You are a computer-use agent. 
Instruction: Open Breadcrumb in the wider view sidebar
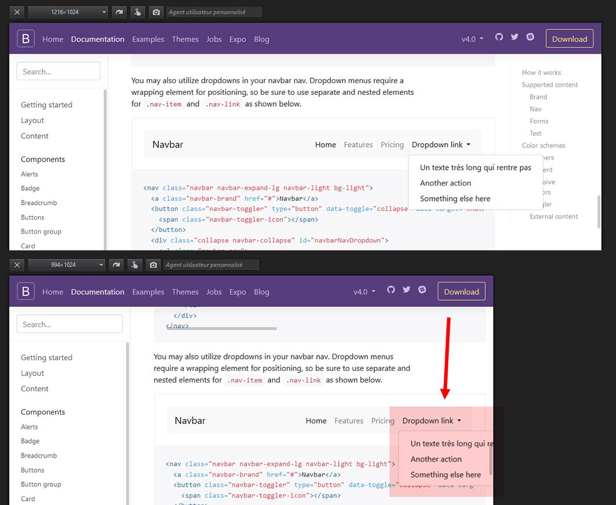[39, 203]
